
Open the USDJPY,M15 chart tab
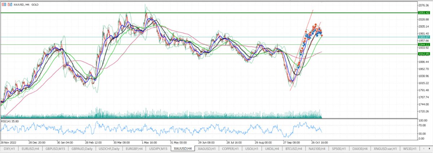coord(158,149)
